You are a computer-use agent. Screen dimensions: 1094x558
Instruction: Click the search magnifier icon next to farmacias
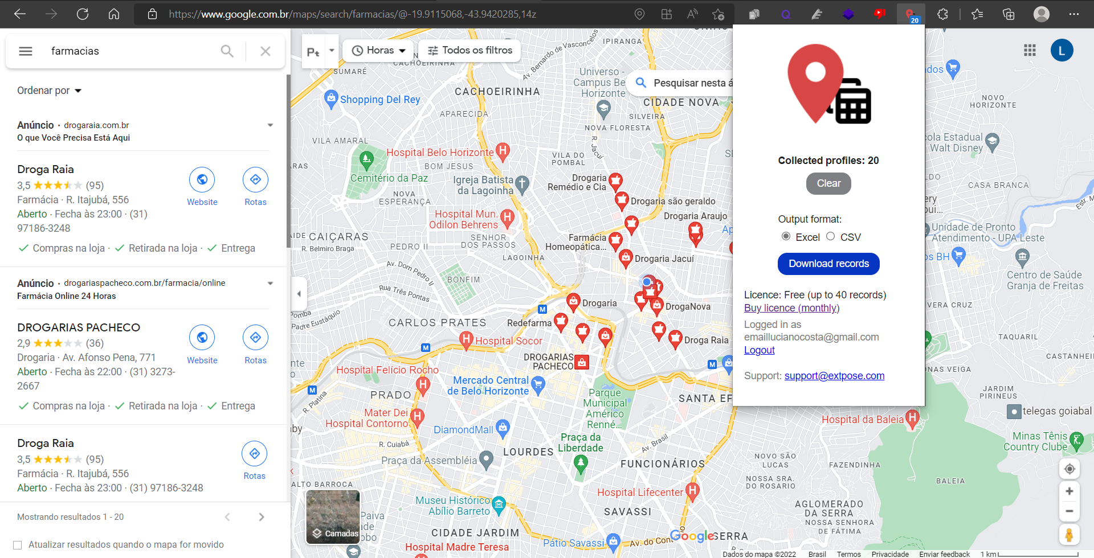tap(227, 51)
